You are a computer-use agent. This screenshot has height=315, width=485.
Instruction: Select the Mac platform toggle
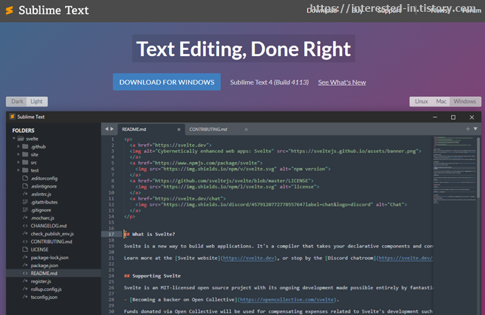click(x=441, y=101)
